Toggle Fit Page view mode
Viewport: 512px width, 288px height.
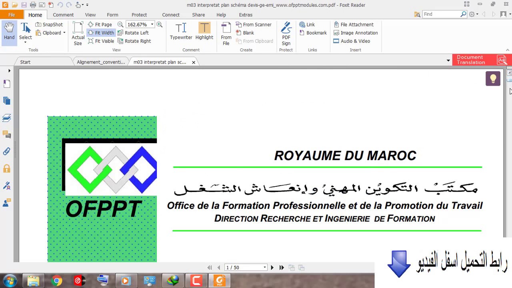point(100,24)
